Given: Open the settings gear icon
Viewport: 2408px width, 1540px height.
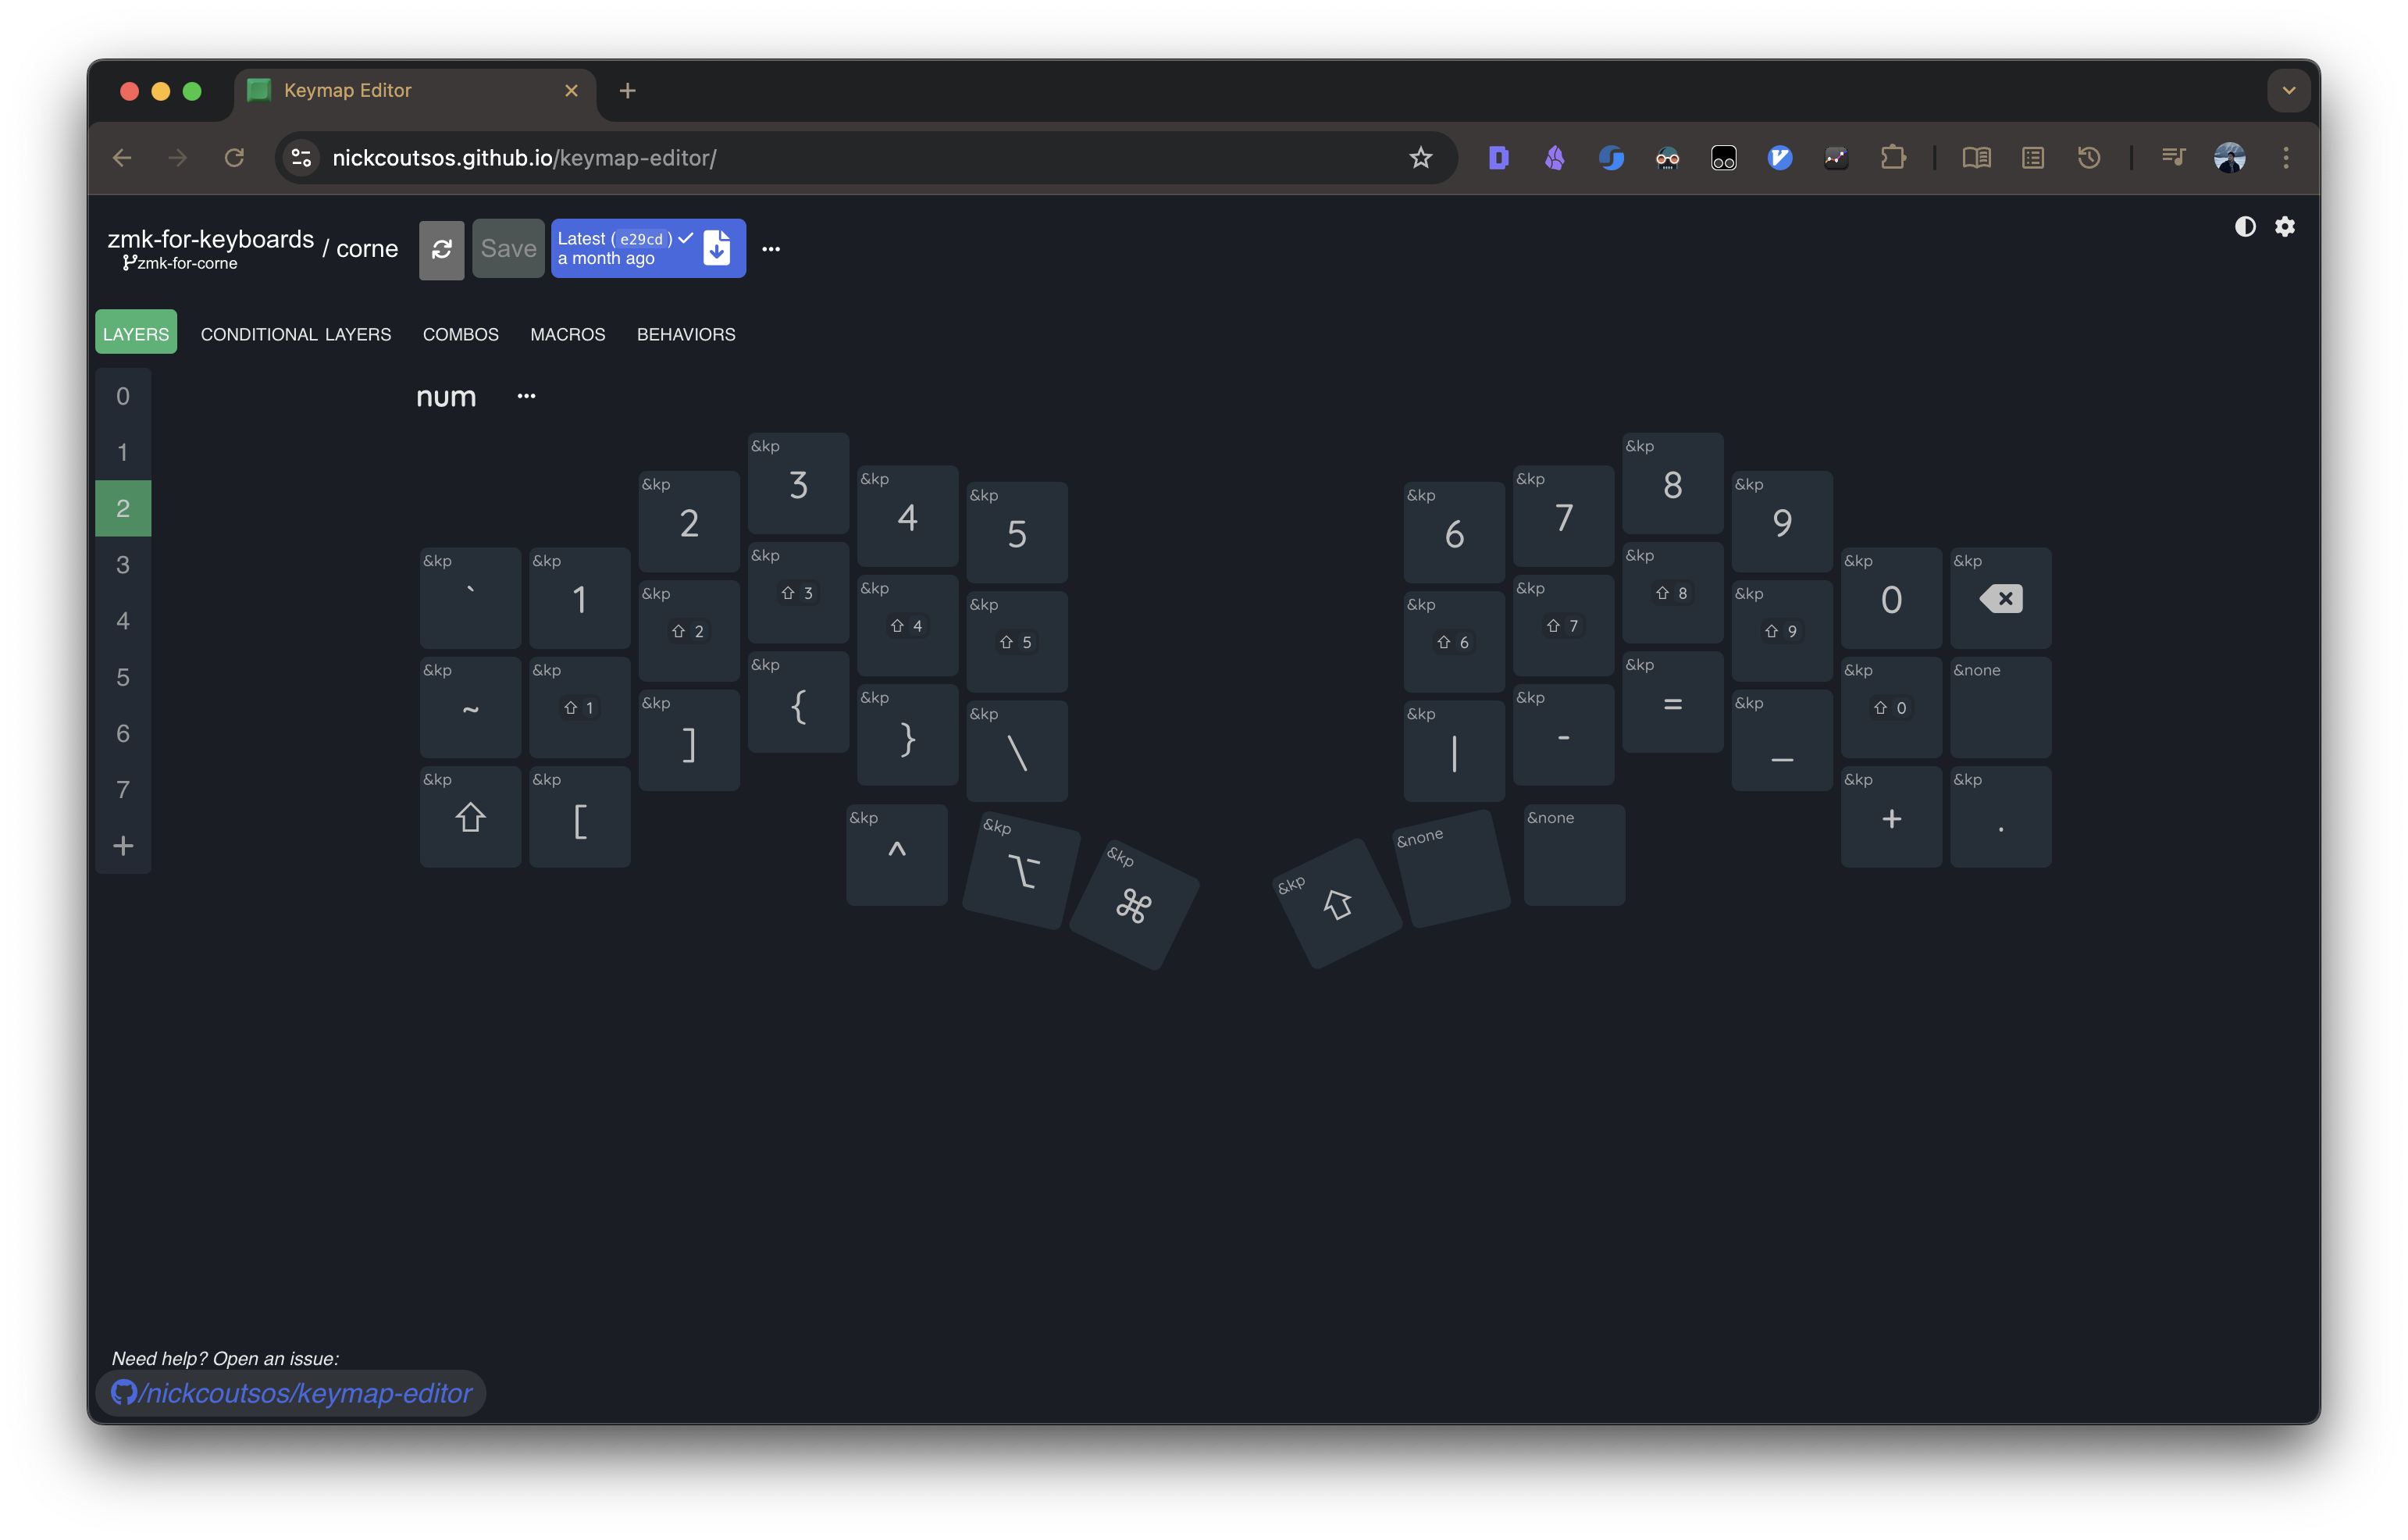Looking at the screenshot, I should [x=2285, y=227].
